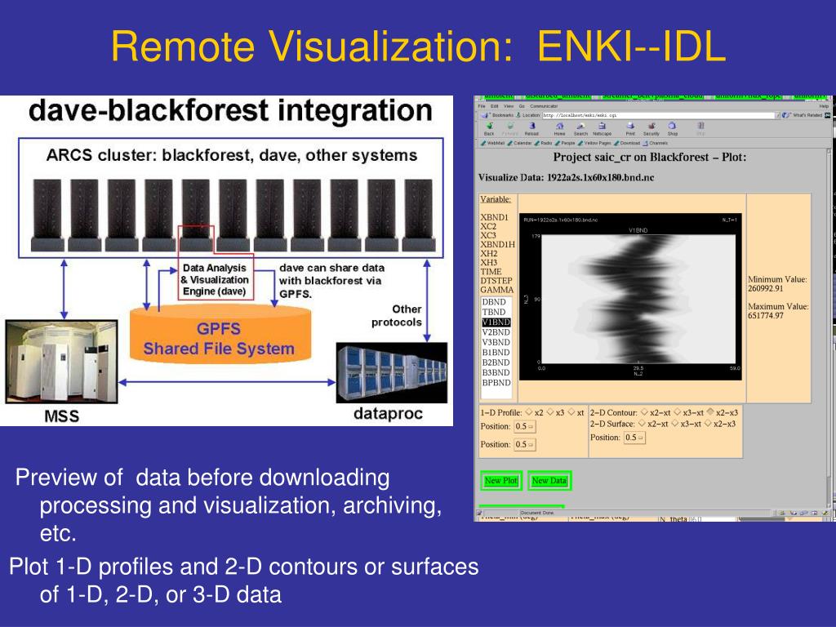This screenshot has height=627, width=836.
Task: Open the Help menu
Action: pos(824,106)
